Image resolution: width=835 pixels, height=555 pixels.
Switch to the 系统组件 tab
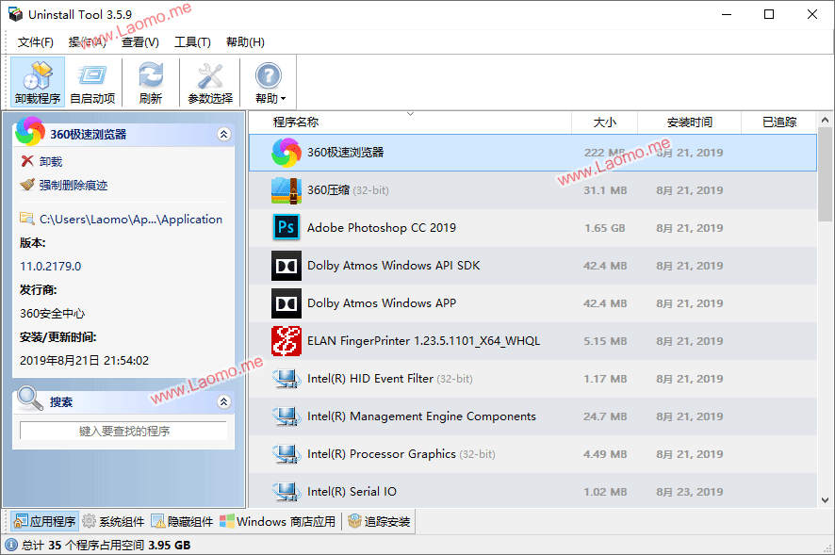[114, 521]
